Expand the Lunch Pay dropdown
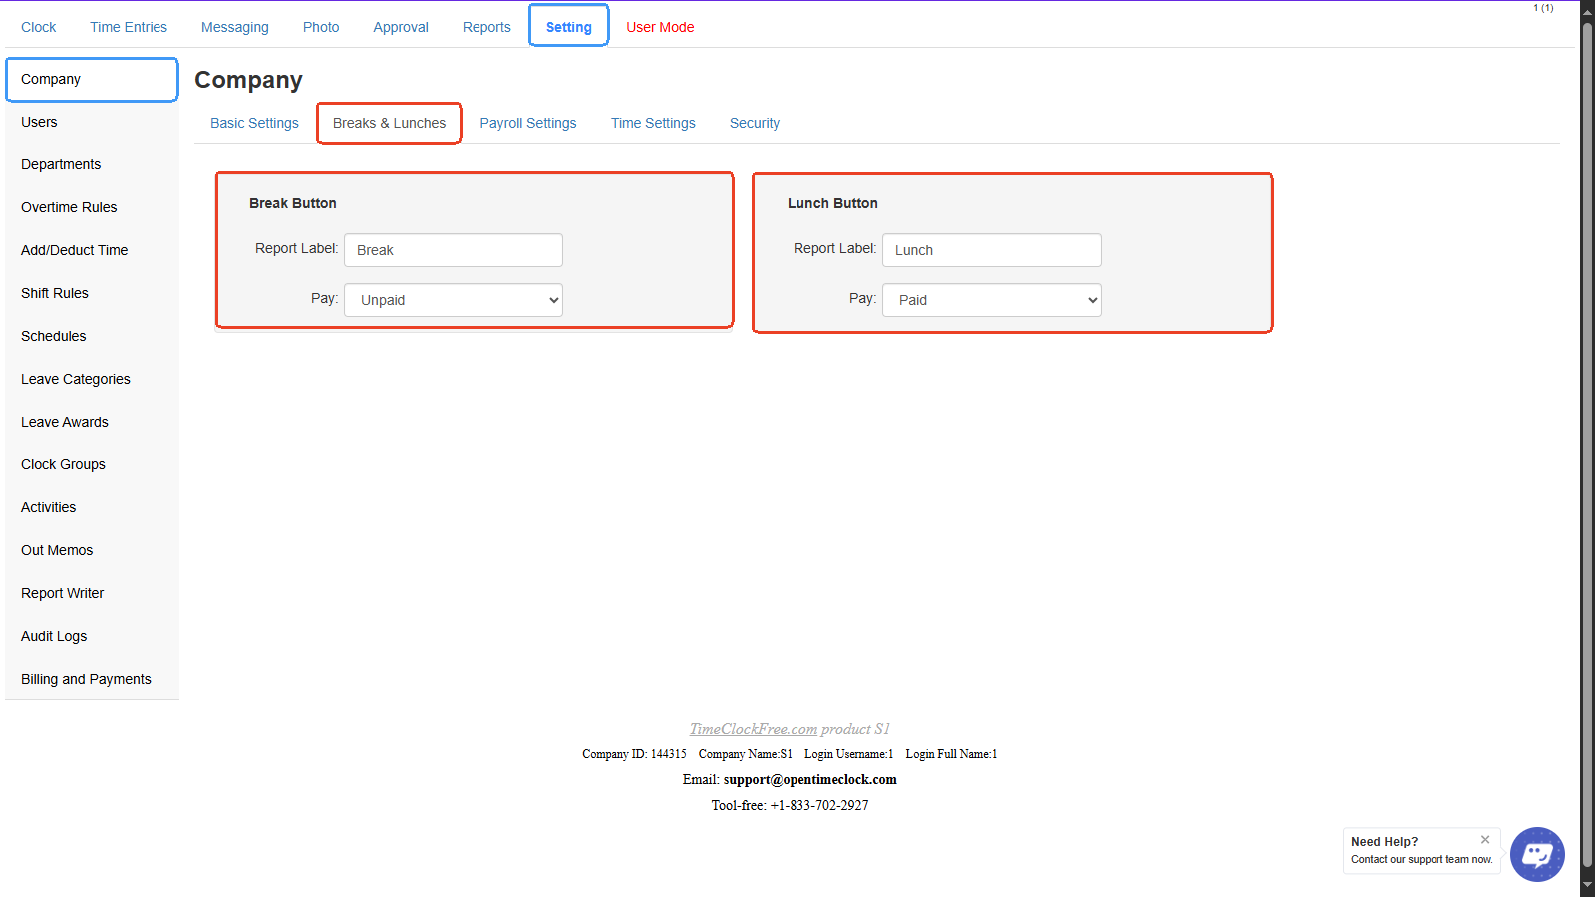Screen dimensions: 1595x897 coord(992,300)
